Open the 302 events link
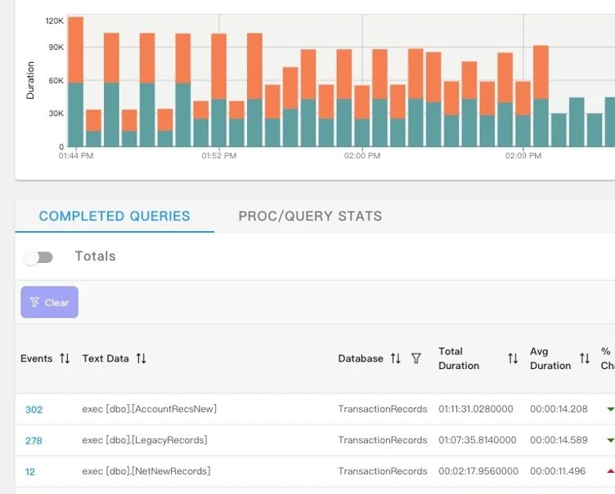 click(34, 410)
